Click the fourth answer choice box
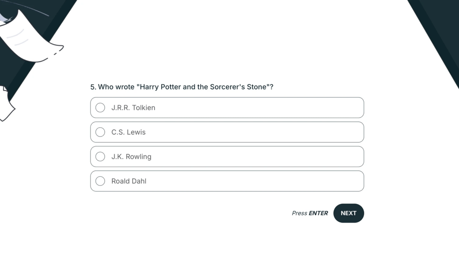Screen dimensions: 459x272 click(x=227, y=181)
